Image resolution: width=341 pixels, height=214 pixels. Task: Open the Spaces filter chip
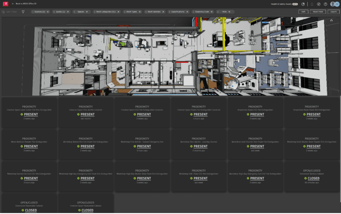tap(80, 12)
